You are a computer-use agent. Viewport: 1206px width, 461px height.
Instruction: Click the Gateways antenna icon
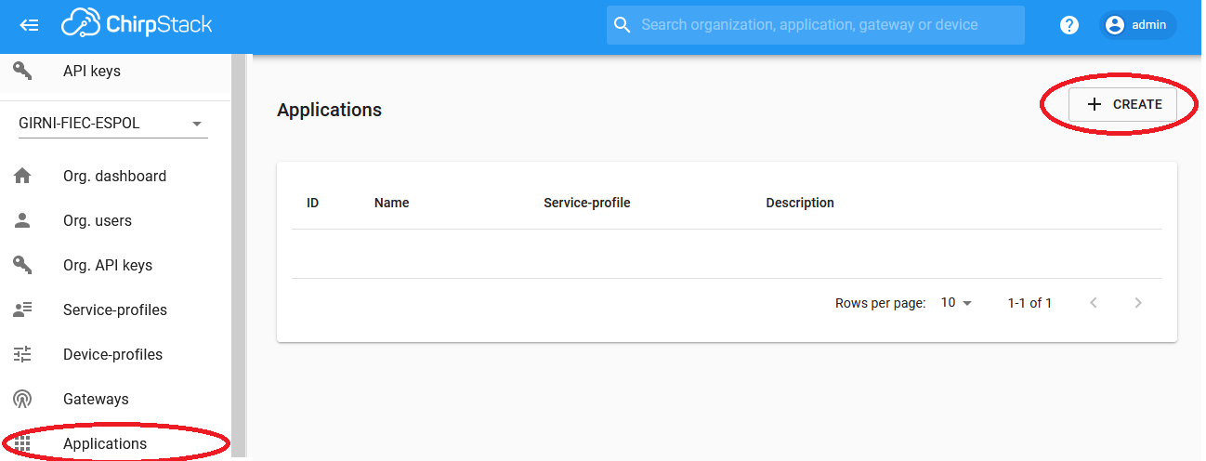click(22, 399)
